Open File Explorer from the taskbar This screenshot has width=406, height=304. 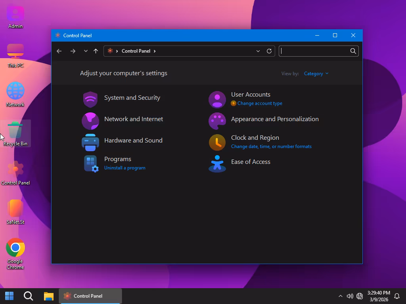(x=49, y=296)
